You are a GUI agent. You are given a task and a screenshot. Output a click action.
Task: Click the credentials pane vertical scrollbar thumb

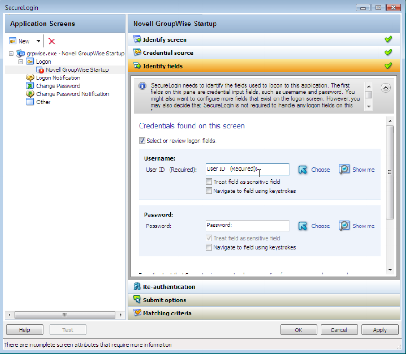[390, 172]
